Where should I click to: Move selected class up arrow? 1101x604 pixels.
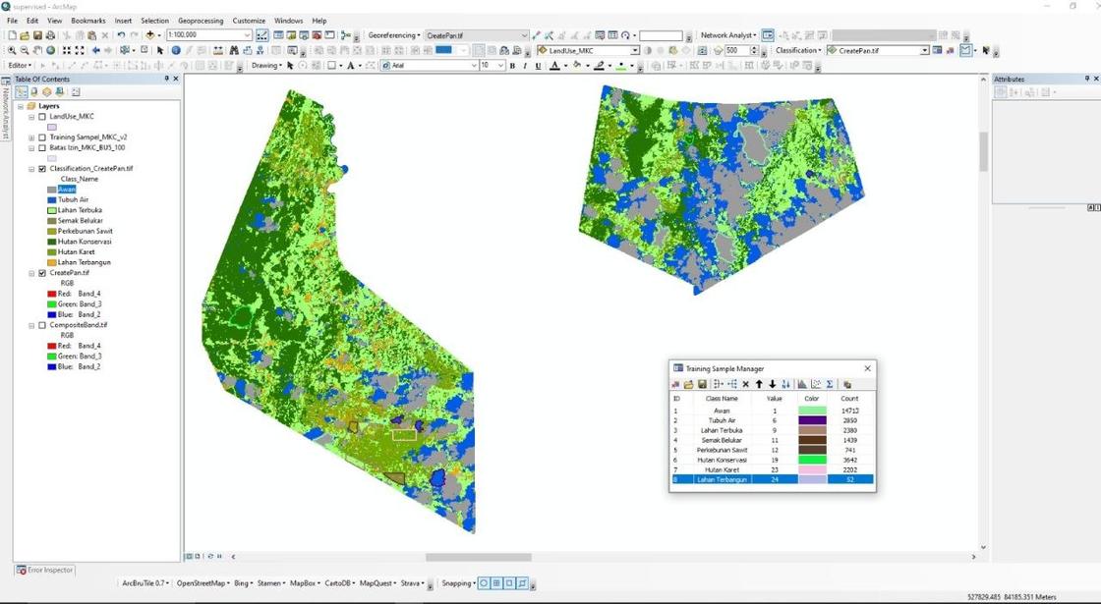759,384
